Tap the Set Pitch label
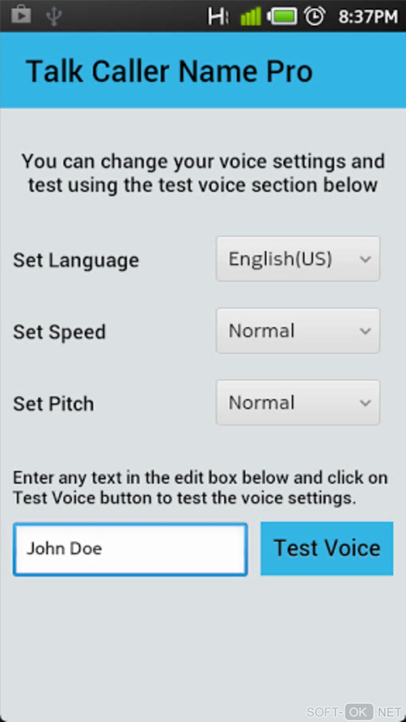 click(54, 404)
